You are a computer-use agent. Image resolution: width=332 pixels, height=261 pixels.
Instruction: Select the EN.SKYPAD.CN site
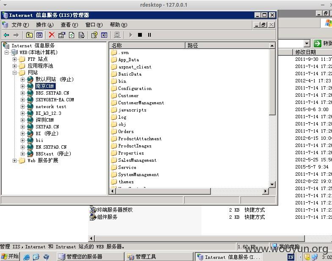point(51,147)
